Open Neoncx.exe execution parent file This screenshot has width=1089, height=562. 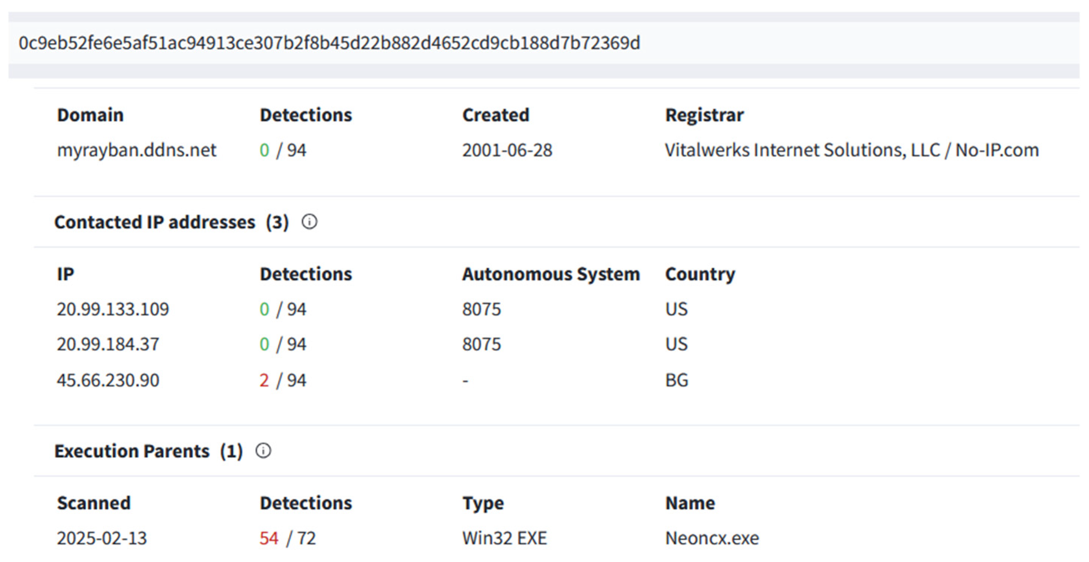coord(712,538)
